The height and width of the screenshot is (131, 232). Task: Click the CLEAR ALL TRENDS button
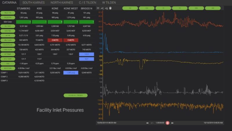(75, 95)
